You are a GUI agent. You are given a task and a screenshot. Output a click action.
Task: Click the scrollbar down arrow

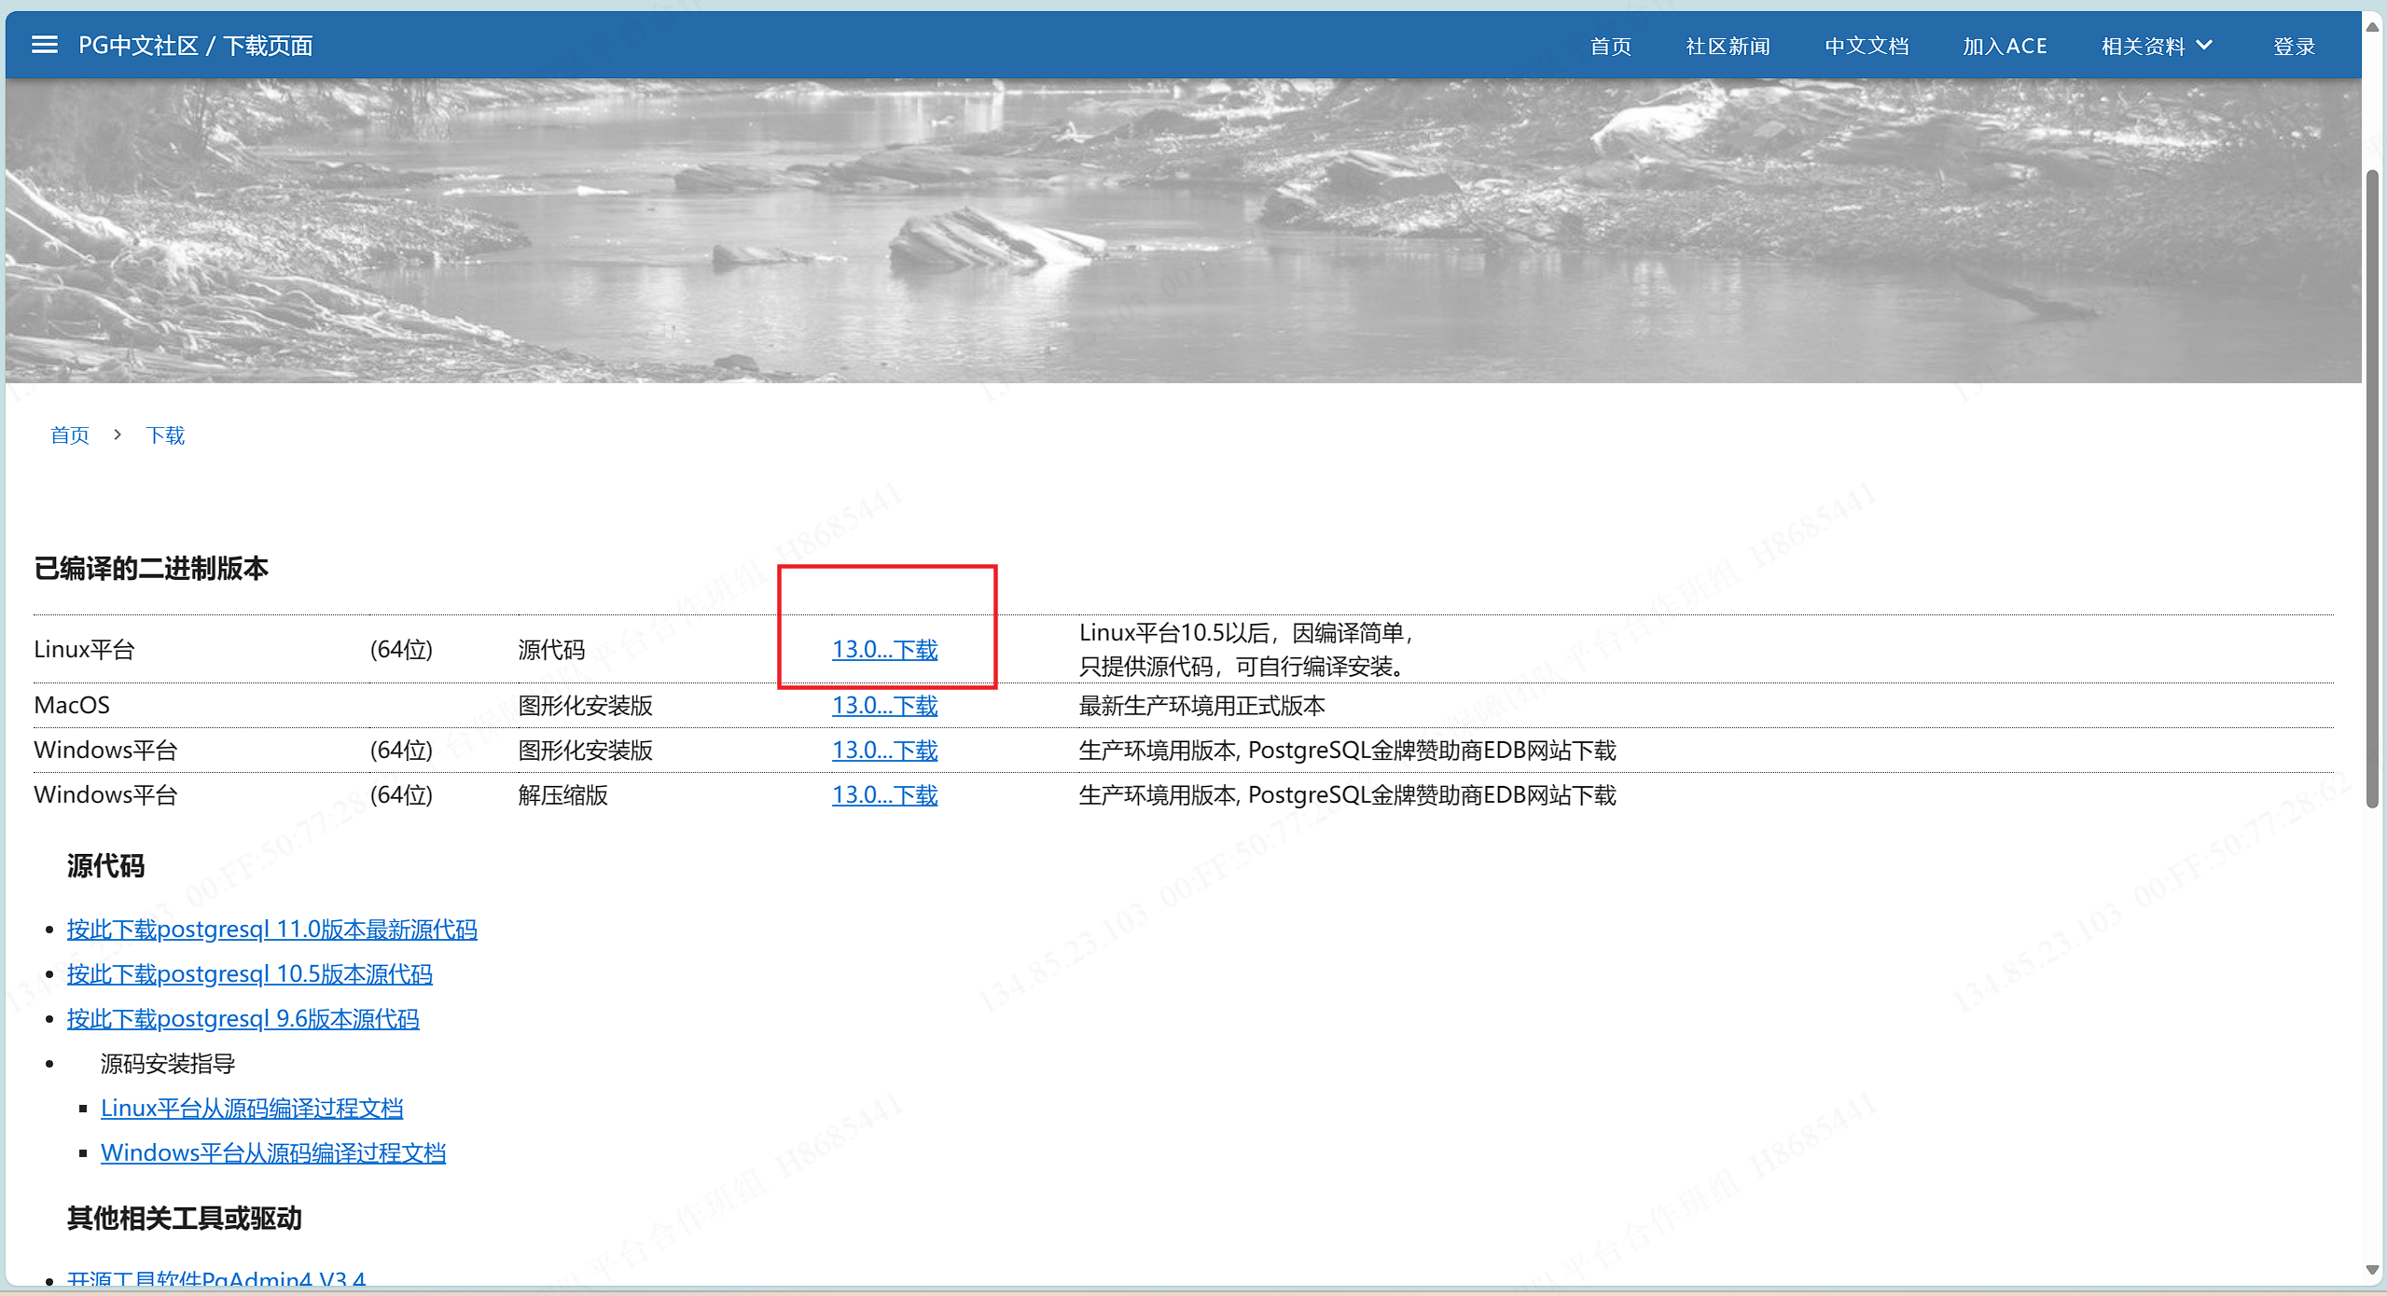2372,1270
